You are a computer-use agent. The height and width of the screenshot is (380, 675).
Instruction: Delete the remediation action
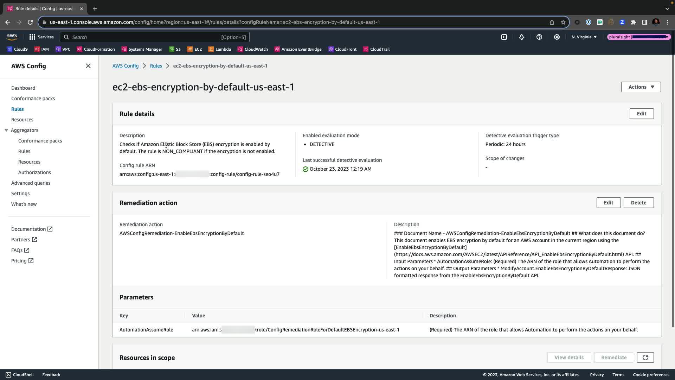[638, 203]
